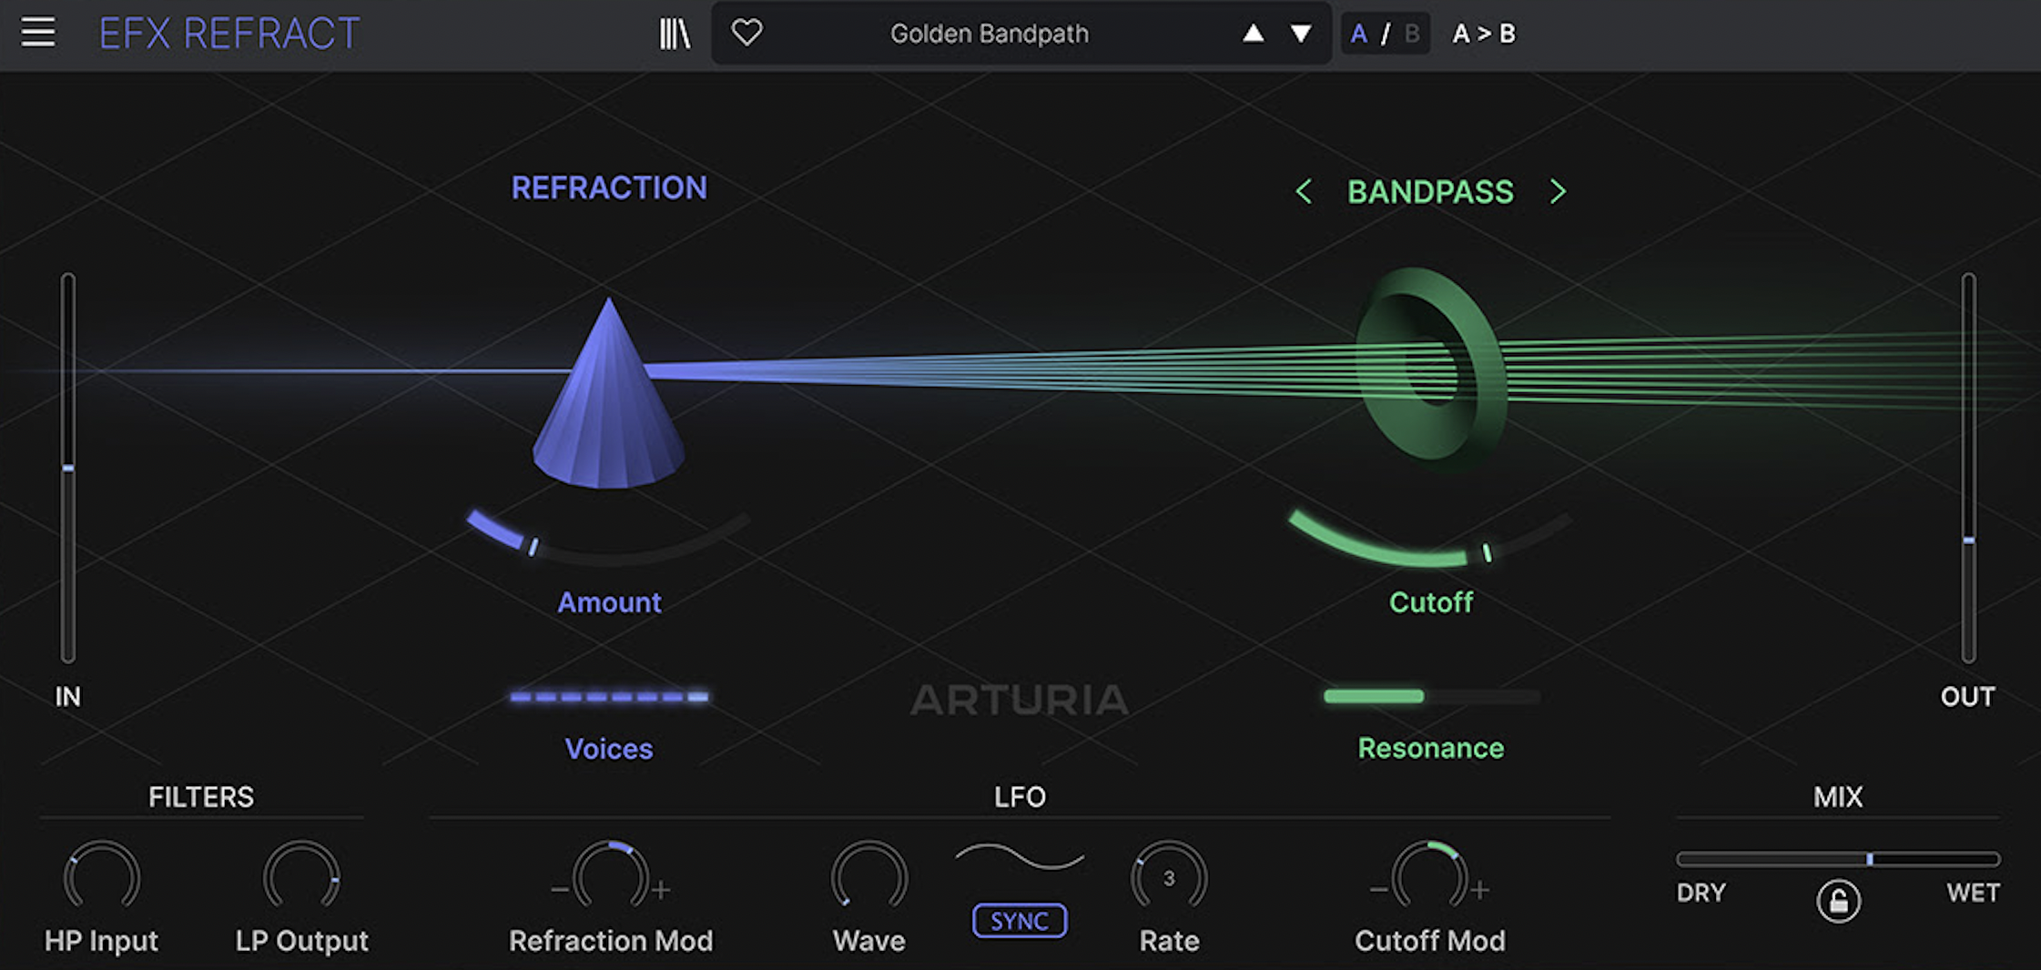The width and height of the screenshot is (2041, 970).
Task: Click the FILTERS section heading
Action: [201, 797]
